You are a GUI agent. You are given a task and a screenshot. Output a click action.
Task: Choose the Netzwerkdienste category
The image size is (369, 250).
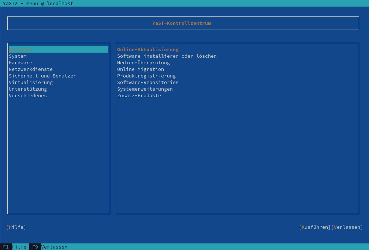tap(31, 69)
